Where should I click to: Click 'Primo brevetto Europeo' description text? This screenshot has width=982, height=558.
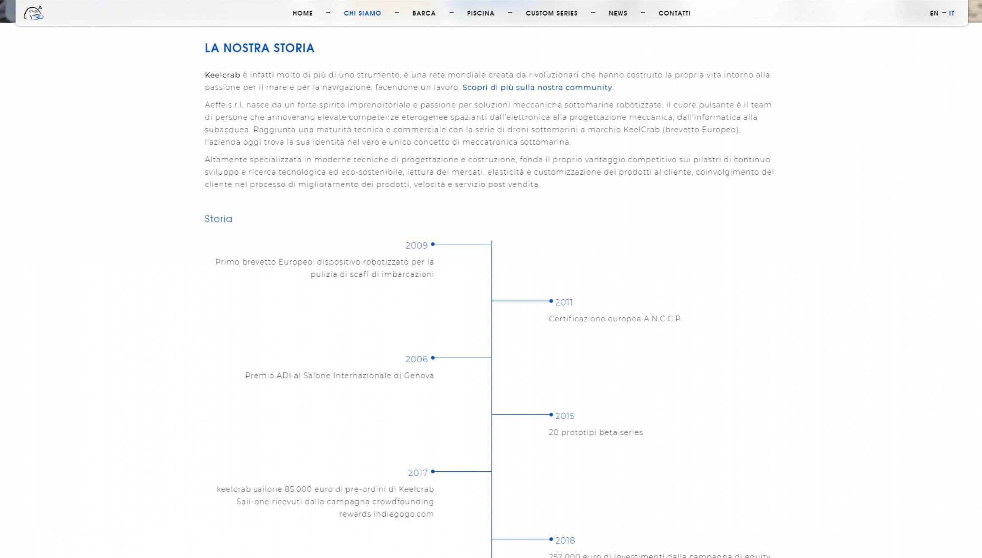324,268
